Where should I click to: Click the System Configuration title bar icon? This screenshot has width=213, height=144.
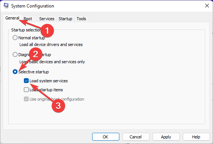(6, 6)
